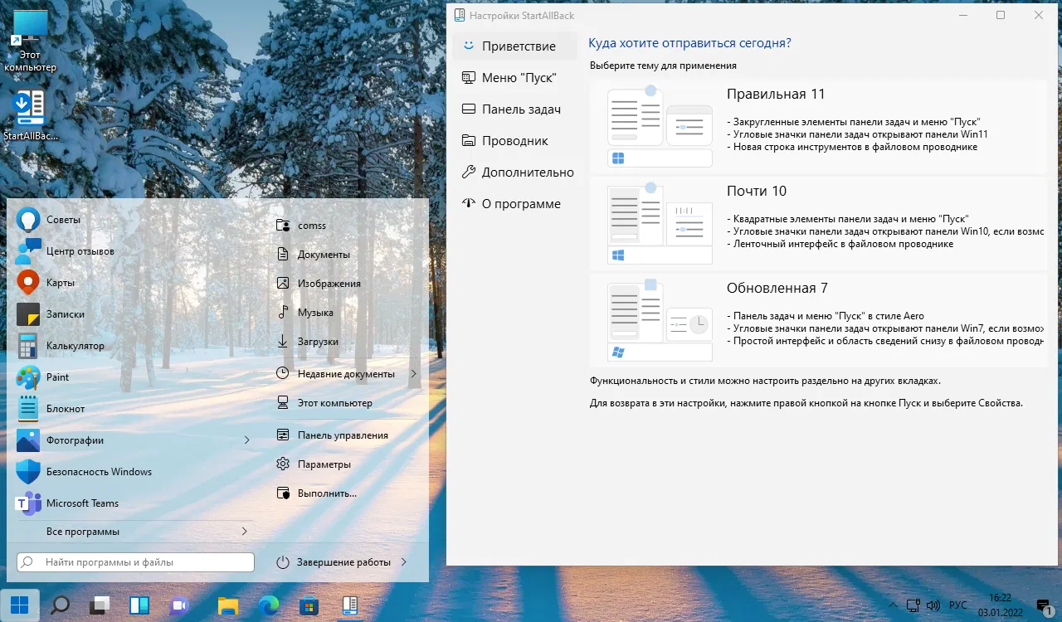Open the Изображения folder icon
This screenshot has height=622, width=1062.
coord(283,284)
